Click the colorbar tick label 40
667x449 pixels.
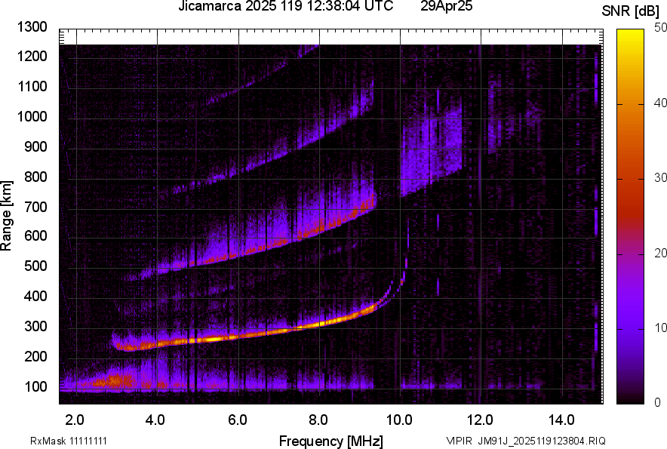[x=660, y=103]
